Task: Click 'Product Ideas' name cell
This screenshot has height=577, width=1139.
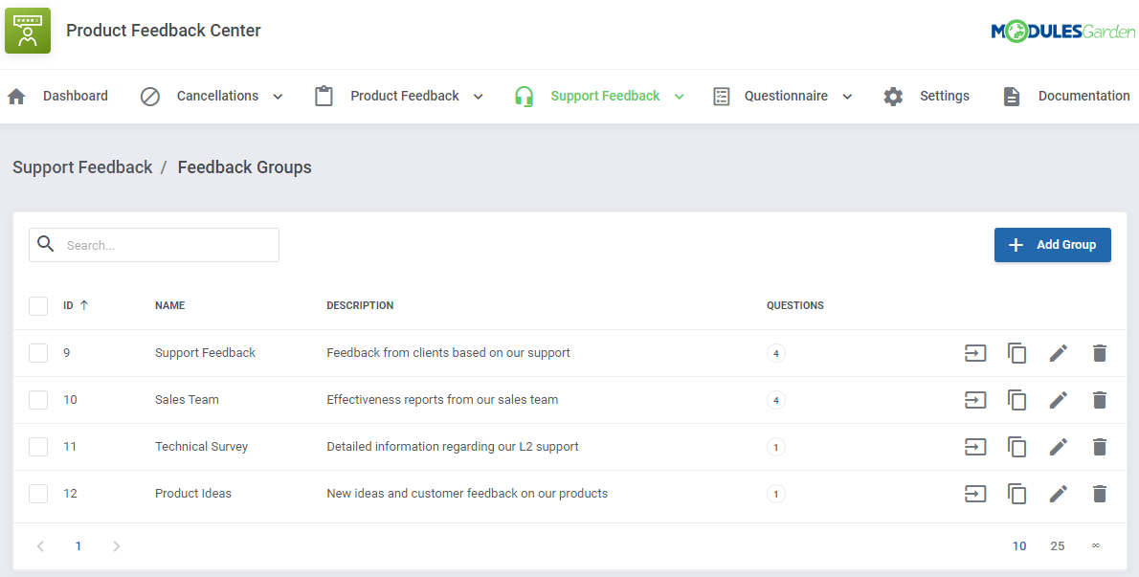Action: pos(193,494)
